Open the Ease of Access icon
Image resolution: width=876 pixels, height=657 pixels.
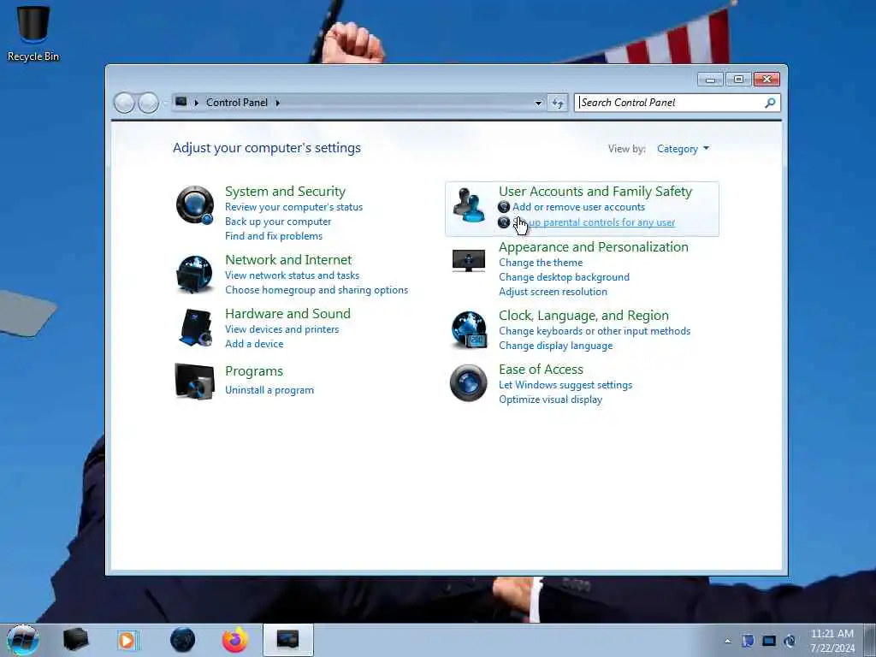click(x=468, y=382)
